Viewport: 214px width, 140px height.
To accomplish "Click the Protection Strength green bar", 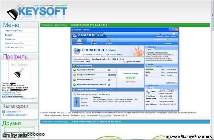I will pyautogui.click(x=130, y=78).
